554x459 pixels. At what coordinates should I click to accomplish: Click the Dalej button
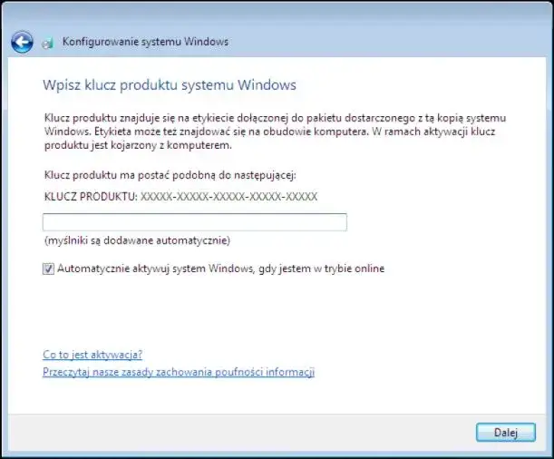(506, 433)
